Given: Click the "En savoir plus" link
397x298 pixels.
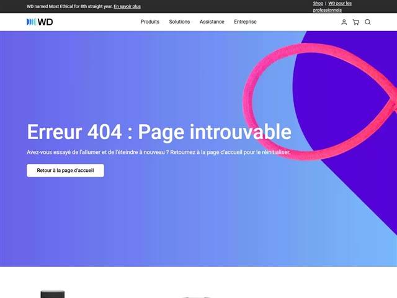Looking at the screenshot, I should pyautogui.click(x=127, y=6).
